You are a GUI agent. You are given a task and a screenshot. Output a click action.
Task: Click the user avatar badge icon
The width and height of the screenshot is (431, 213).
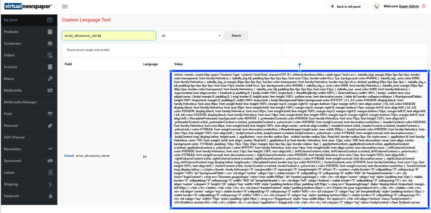tap(376, 6)
